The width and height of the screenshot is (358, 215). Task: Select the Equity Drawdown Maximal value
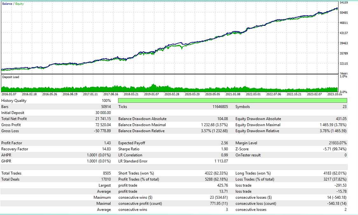point(333,125)
